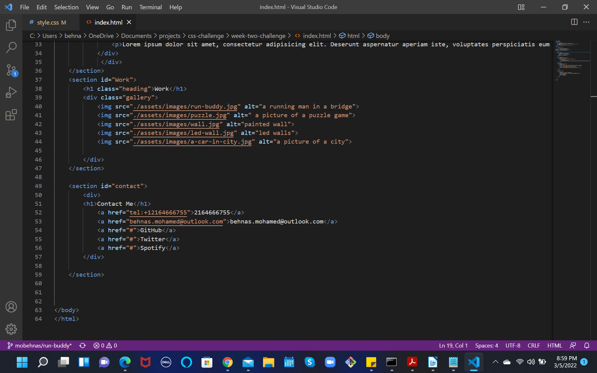The image size is (597, 373).
Task: Expand the body breadcrumb dropdown
Action: [x=379, y=36]
